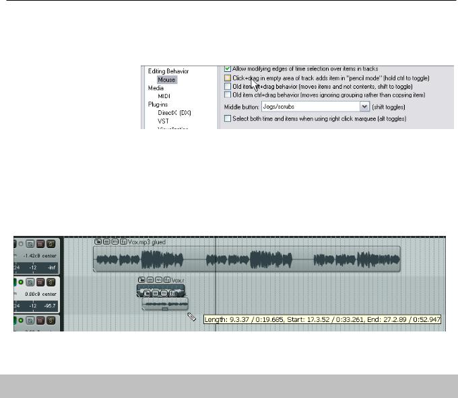Click the -inf meter peak value
The height and width of the screenshot is (398, 458).
pyautogui.click(x=51, y=268)
